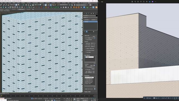Expand the Display / Build rollout
This screenshot has width=179, height=101.
(88, 92)
